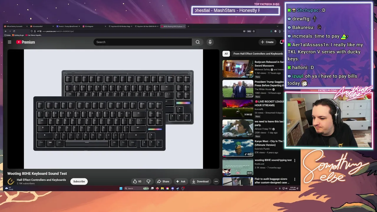Switch to Keychron K2 HE Wireless tab
This screenshot has height=212, width=377.
tap(120, 26)
